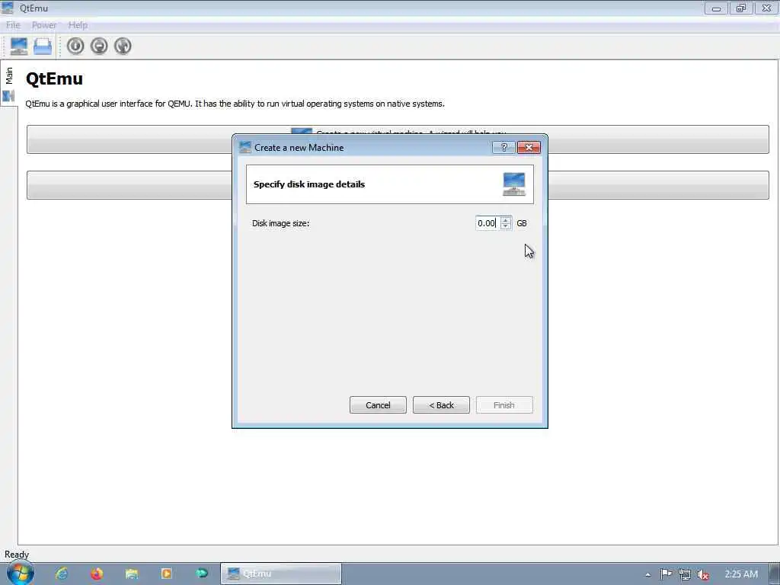The height and width of the screenshot is (585, 780).
Task: Launch Firefox from taskbar
Action: point(97,574)
